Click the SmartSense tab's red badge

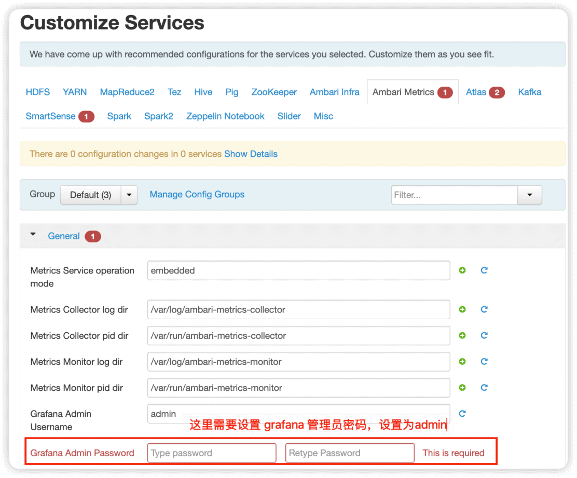[87, 117]
